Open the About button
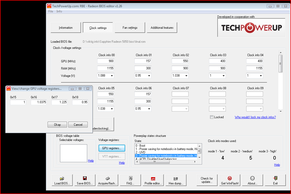291x194 pixels. point(252,180)
